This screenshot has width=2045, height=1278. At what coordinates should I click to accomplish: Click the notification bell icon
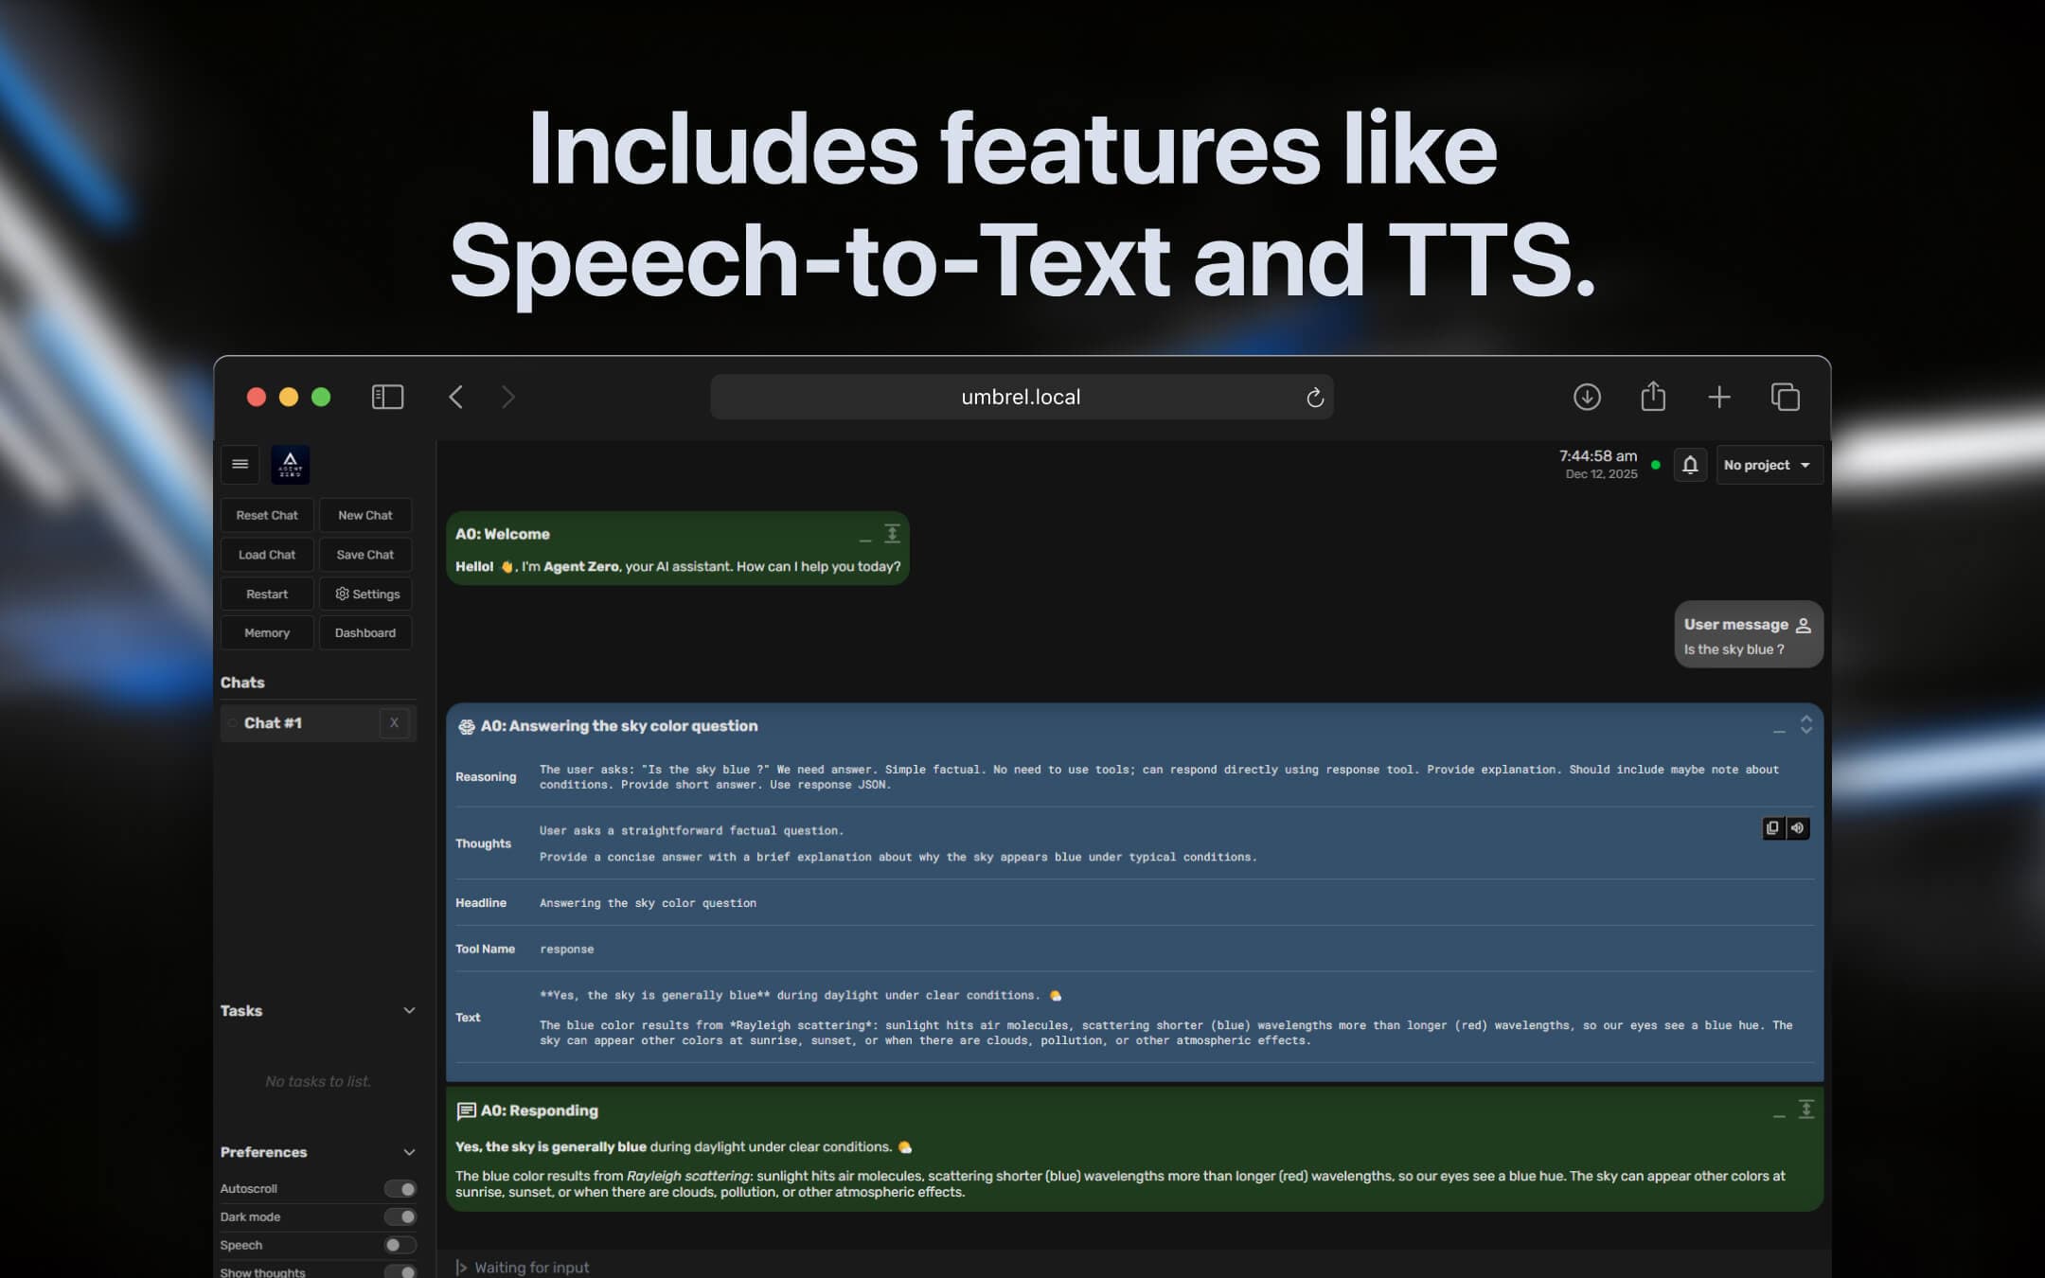coord(1690,465)
